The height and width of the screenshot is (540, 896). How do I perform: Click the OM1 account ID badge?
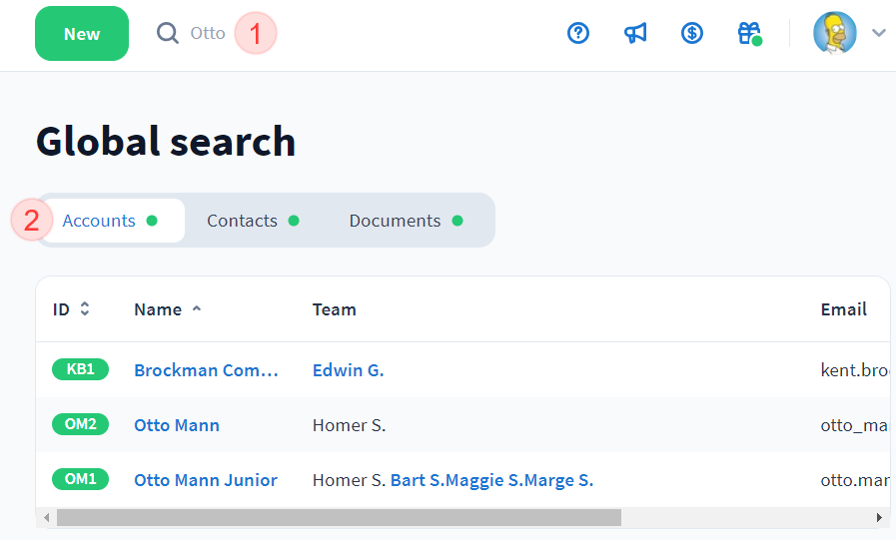(x=80, y=479)
